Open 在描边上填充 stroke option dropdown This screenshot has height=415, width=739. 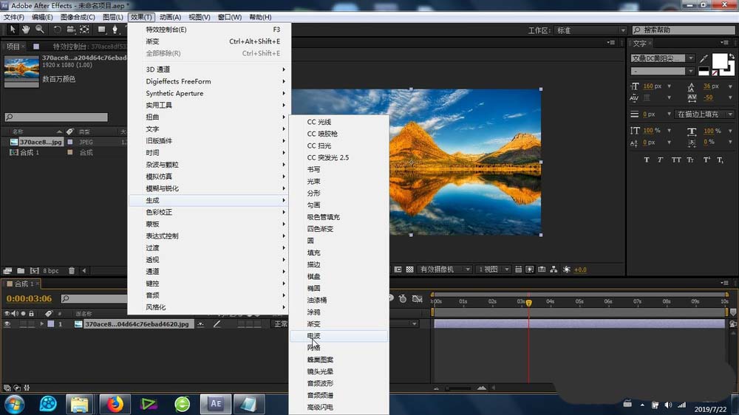tap(704, 114)
